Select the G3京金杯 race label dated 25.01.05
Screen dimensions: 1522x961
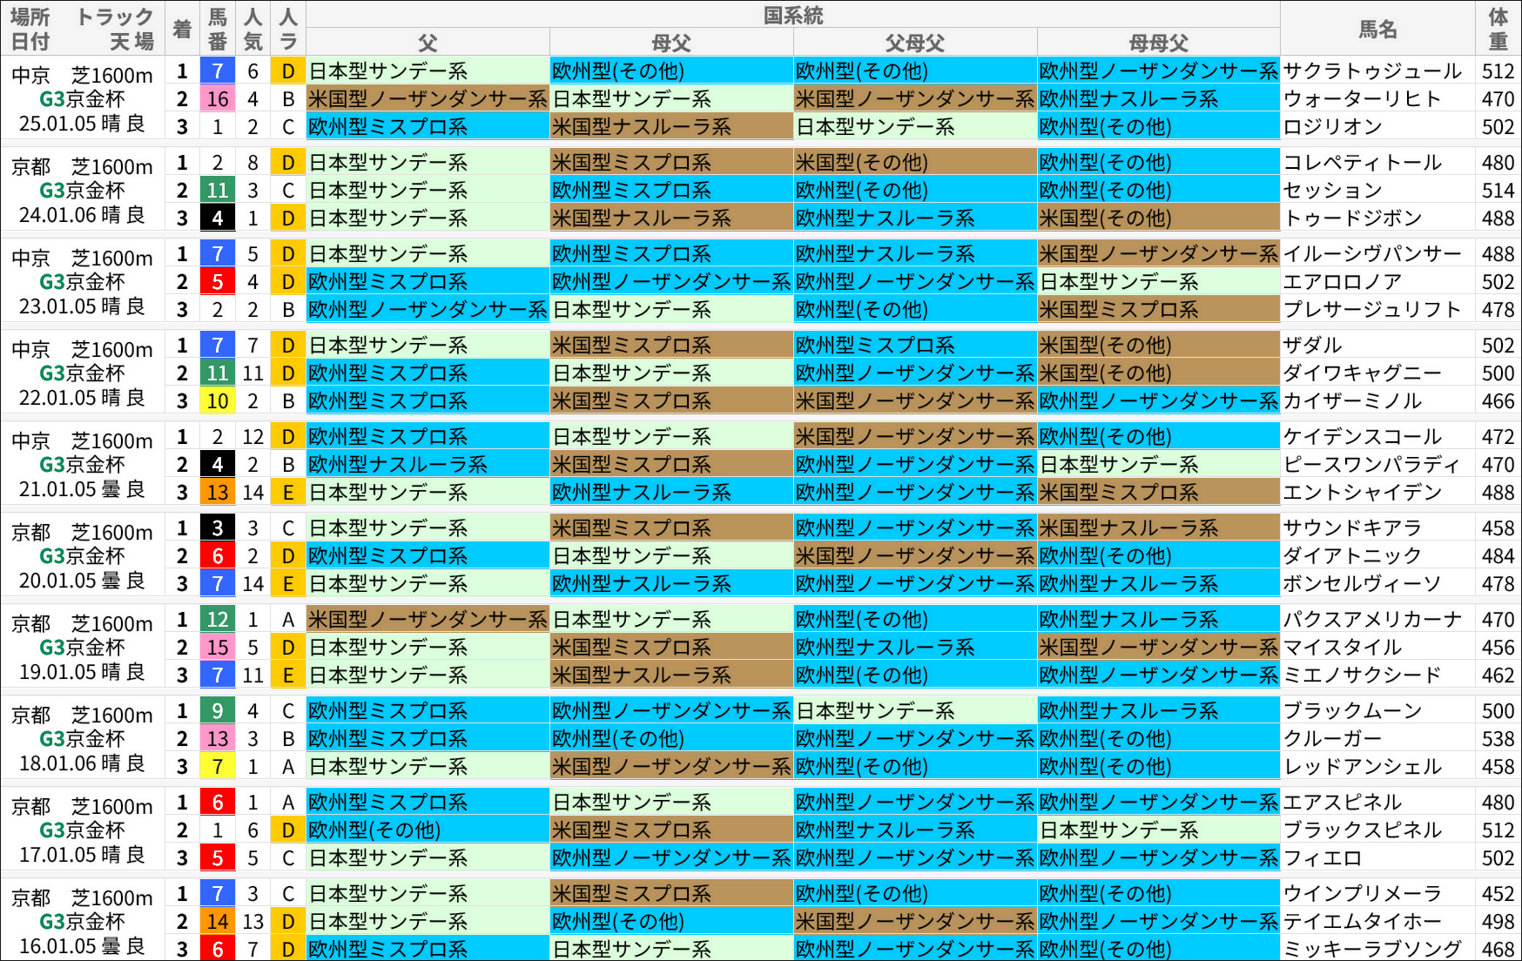point(84,100)
